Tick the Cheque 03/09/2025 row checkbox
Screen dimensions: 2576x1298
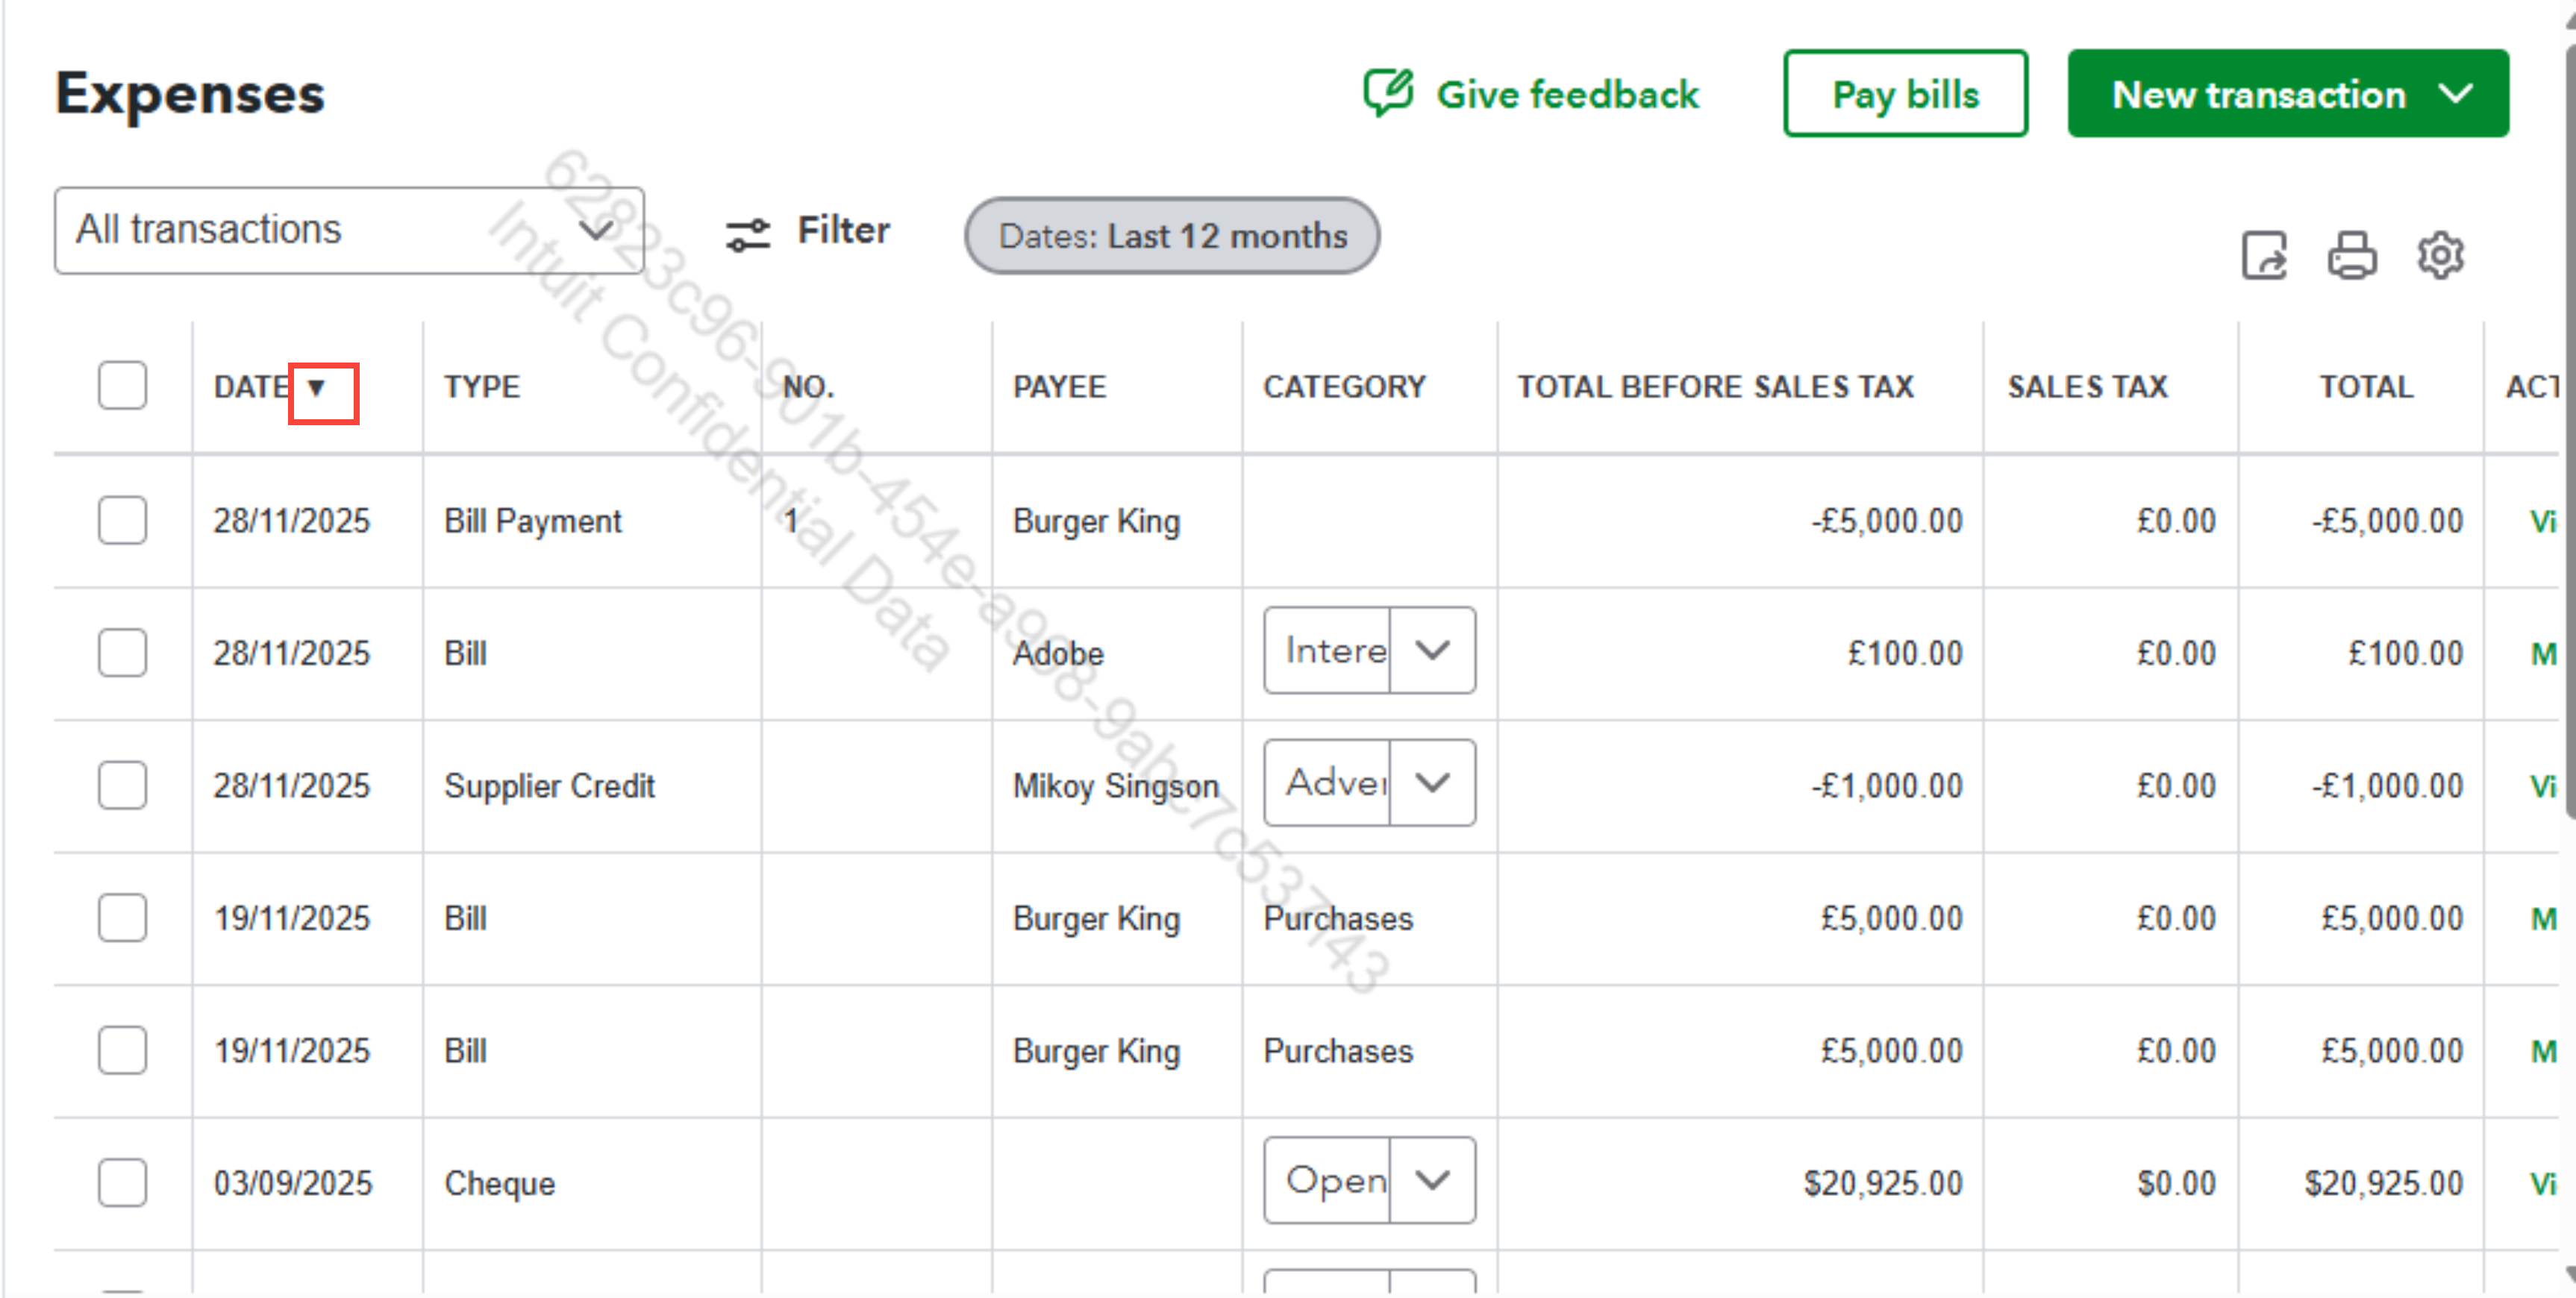coord(122,1183)
